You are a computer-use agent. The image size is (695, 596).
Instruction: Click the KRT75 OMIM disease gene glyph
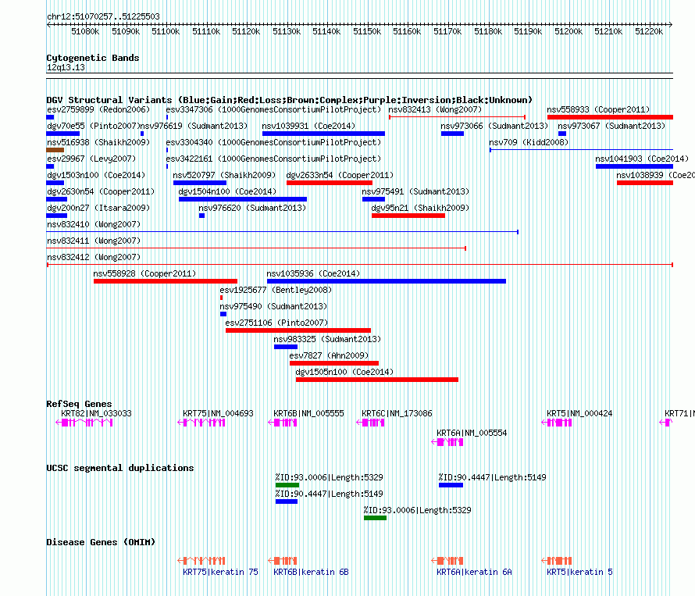coord(201,561)
